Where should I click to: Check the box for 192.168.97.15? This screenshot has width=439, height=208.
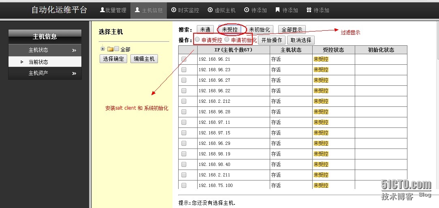pos(184,133)
